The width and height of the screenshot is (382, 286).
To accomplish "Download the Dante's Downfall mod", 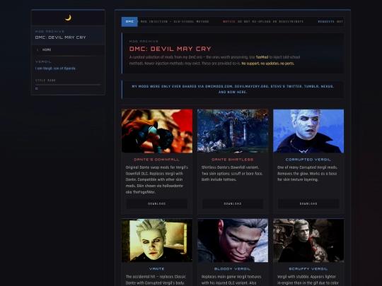I will (157, 204).
